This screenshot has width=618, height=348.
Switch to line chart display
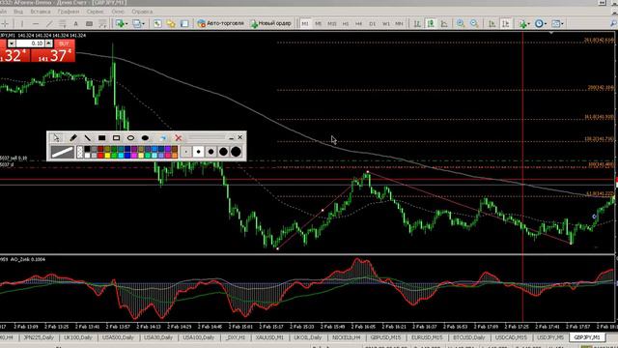coord(444,23)
